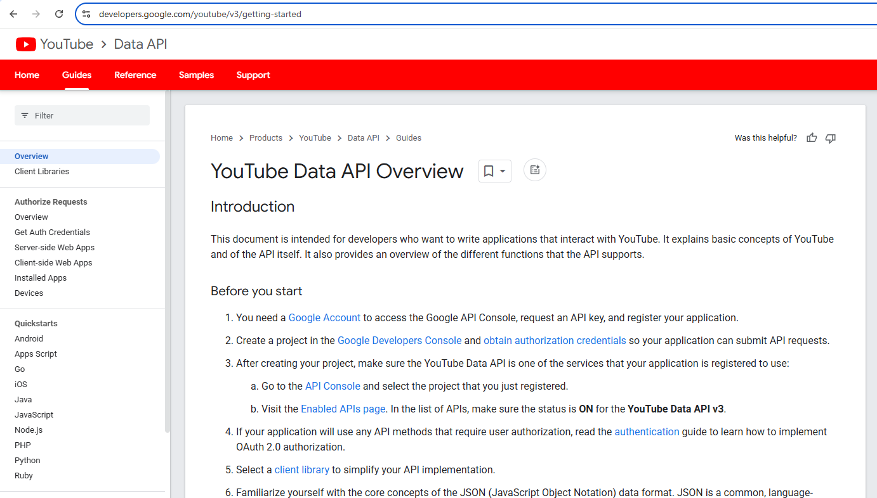Image resolution: width=877 pixels, height=498 pixels.
Task: Open the Go quickstart
Action: coord(20,369)
